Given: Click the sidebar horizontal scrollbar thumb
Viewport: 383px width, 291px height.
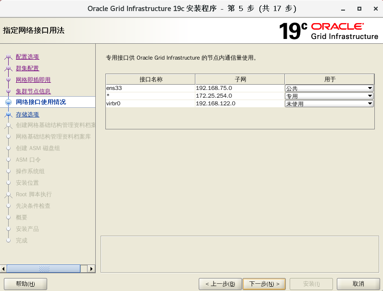Looking at the screenshot, I should (x=44, y=269).
